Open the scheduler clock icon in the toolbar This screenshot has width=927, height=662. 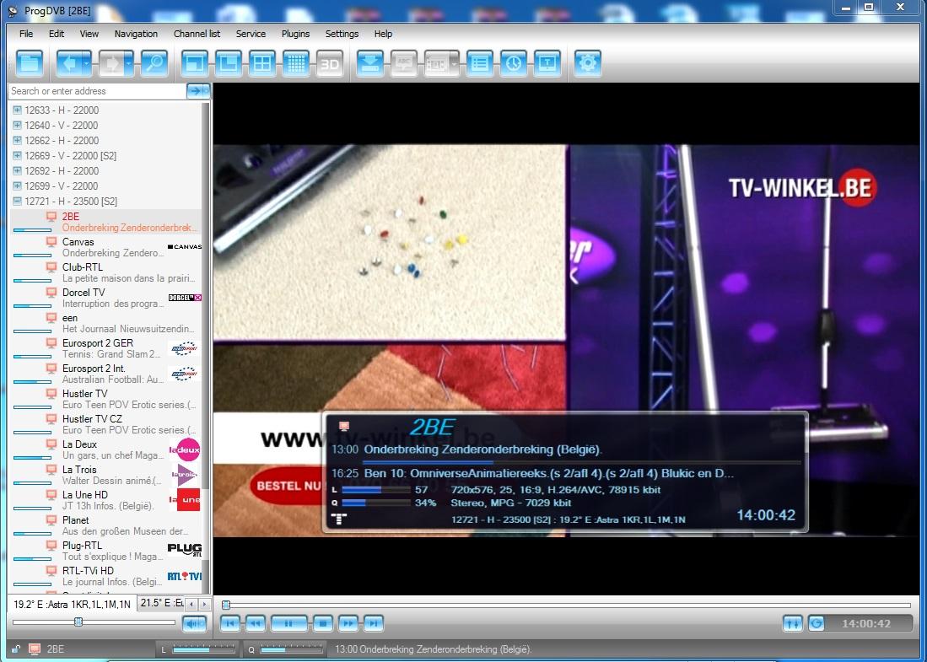tap(513, 63)
